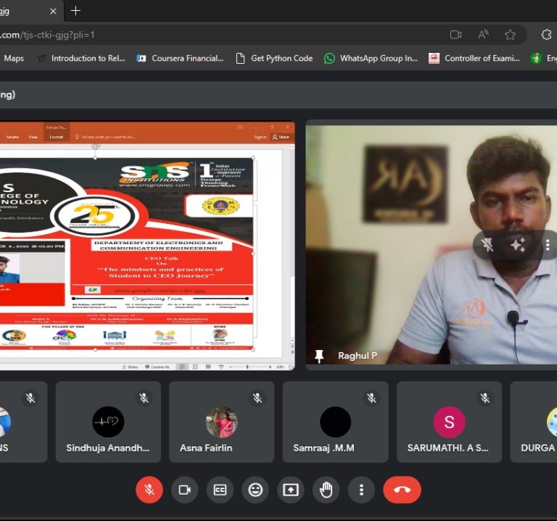Click the fit slide to window icon in PowerPoint
Image resolution: width=557 pixels, height=521 pixels.
point(292,367)
